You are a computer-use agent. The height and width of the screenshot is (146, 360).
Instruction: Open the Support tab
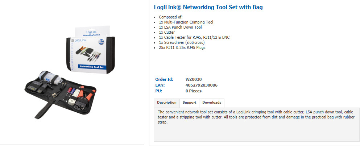[x=189, y=103]
